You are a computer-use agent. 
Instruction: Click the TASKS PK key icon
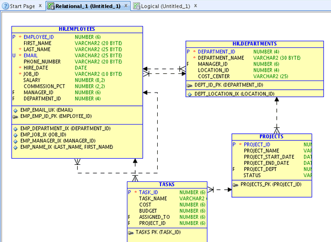coord(131,233)
